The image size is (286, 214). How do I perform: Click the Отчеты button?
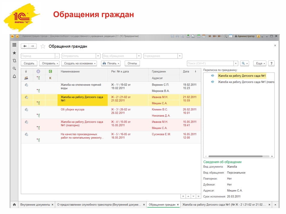point(132,63)
